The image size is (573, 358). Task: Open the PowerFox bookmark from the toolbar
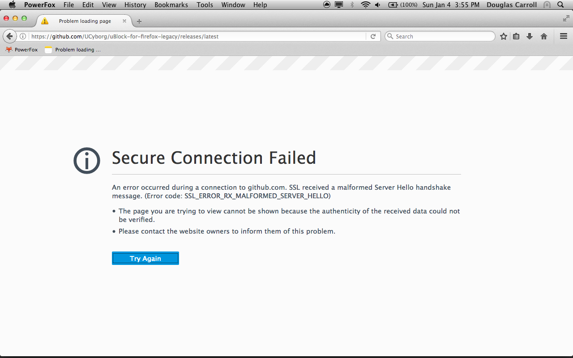21,50
